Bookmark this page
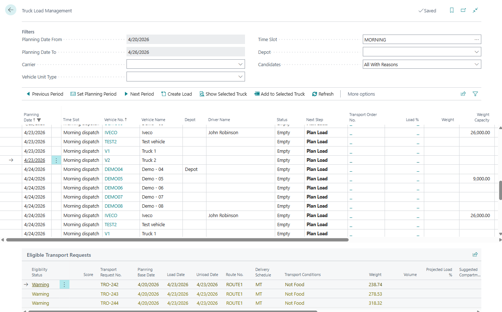 click(451, 10)
